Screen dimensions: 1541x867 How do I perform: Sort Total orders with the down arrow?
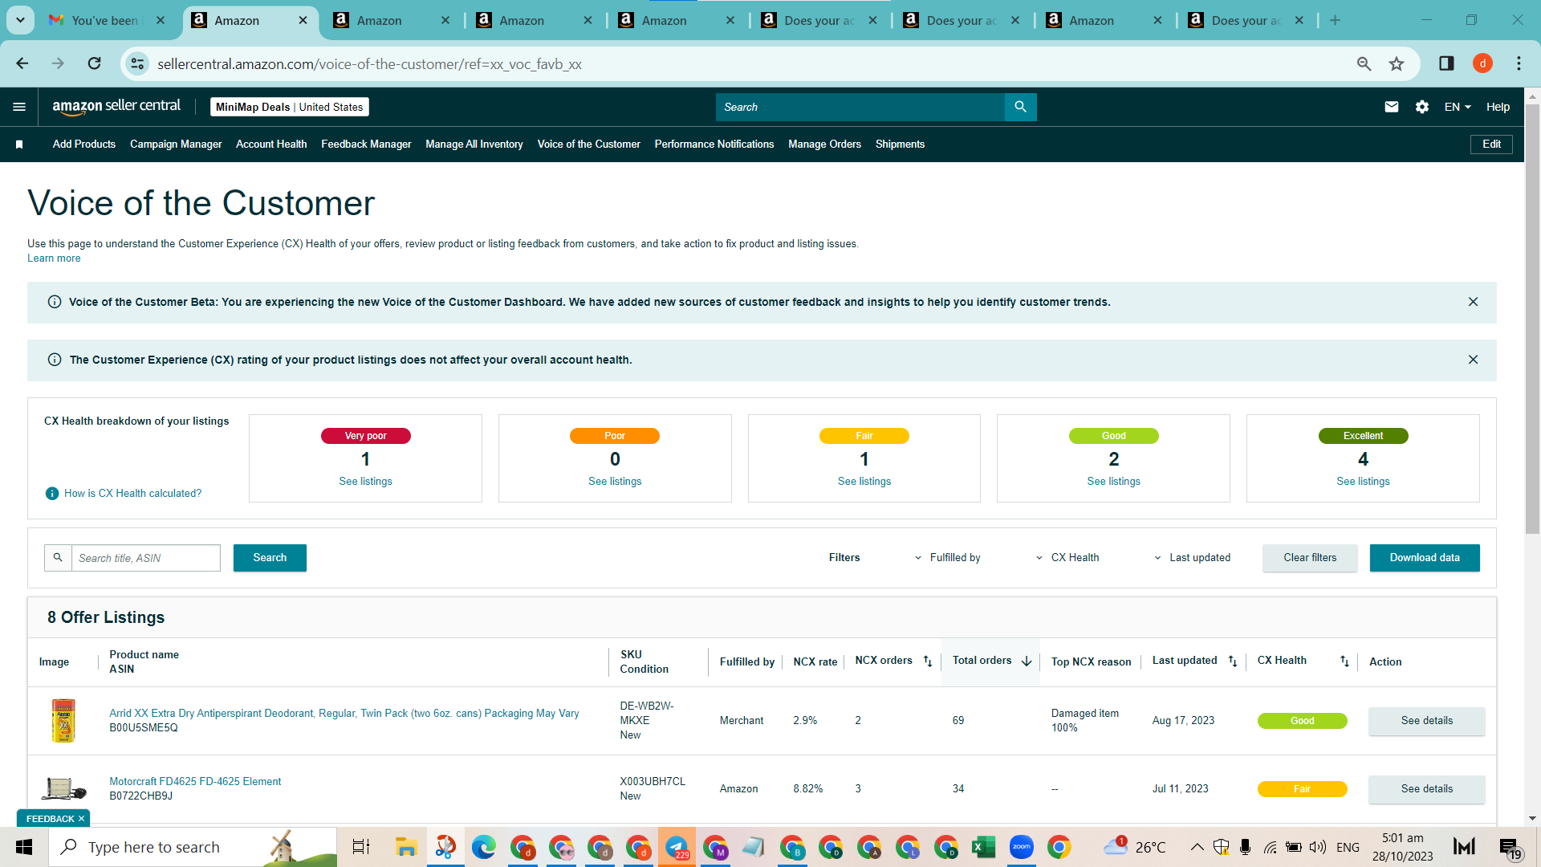tap(1027, 661)
